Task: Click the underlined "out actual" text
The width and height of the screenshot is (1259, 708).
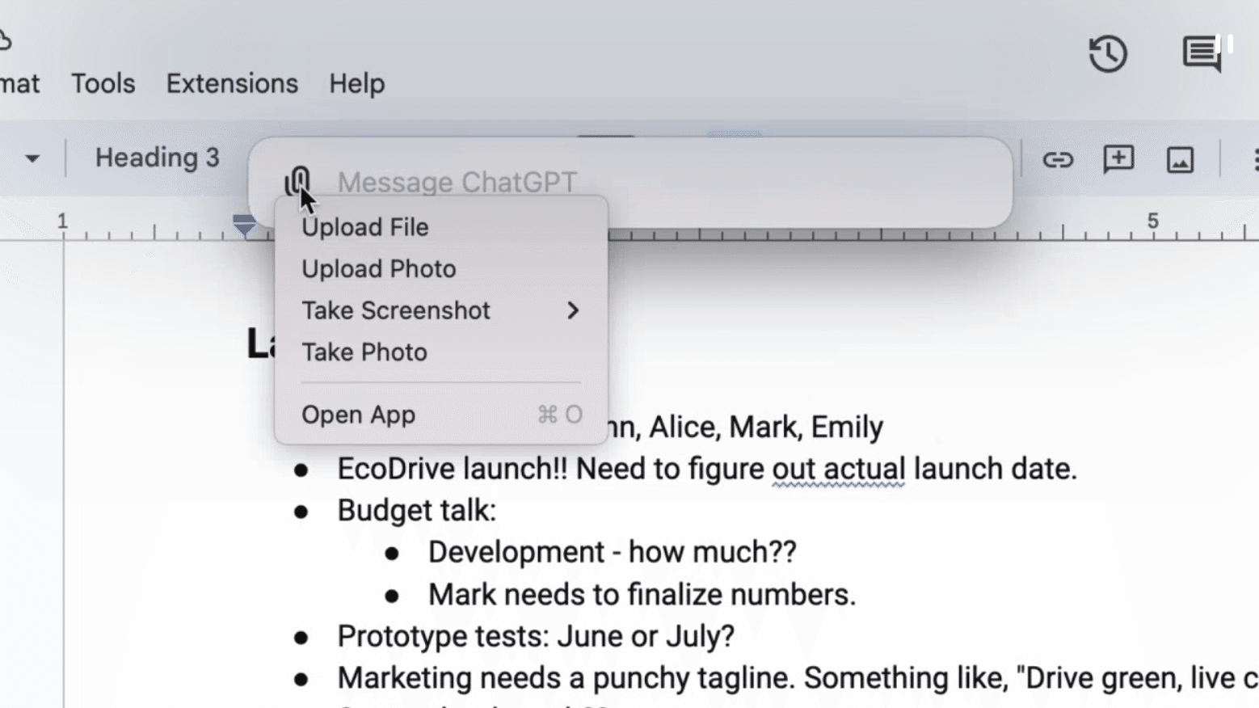Action: tap(838, 469)
